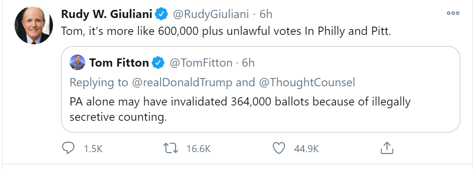Like the tweet with the heart icon
The height and width of the screenshot is (169, 473).
(278, 148)
